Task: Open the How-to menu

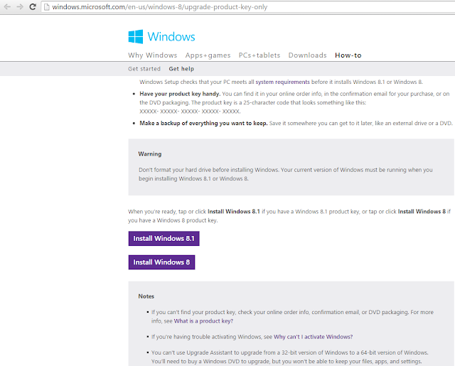Action: click(348, 55)
